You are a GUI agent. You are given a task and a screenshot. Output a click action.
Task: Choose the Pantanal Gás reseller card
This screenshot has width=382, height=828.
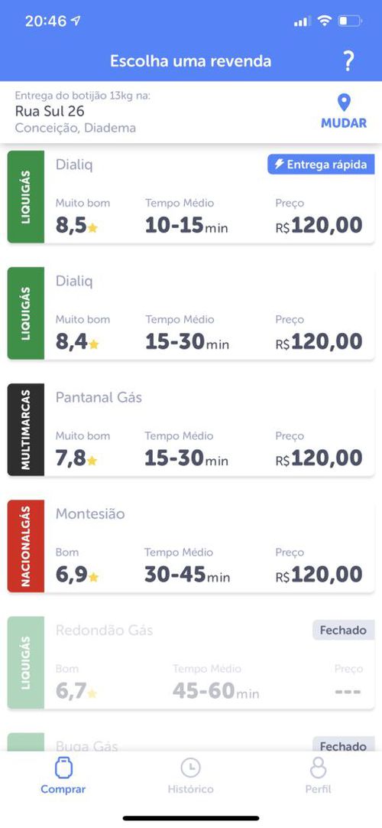[191, 430]
